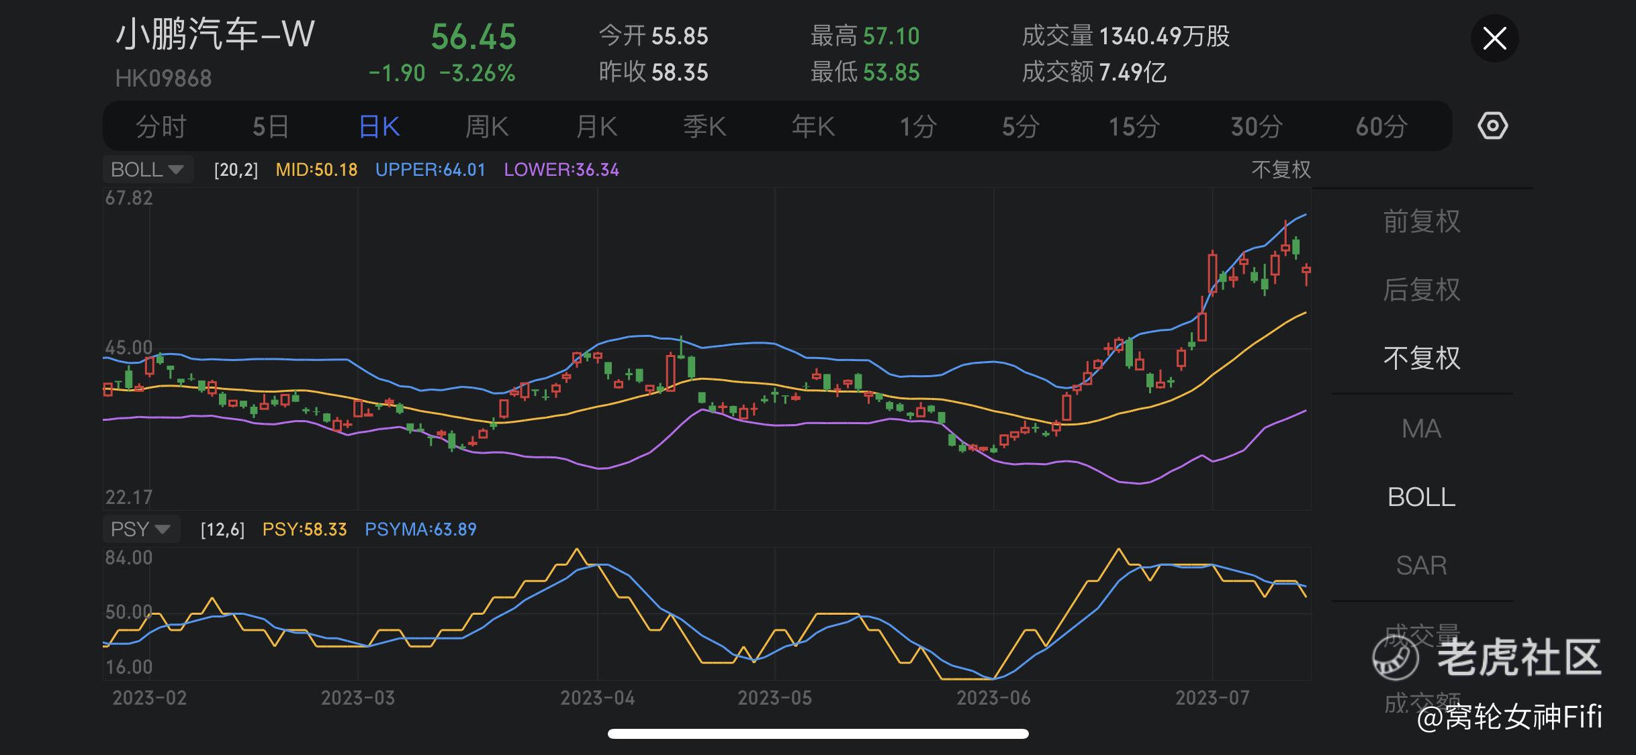Switch to 5分 five-minute chart
The height and width of the screenshot is (755, 1636).
click(1021, 126)
